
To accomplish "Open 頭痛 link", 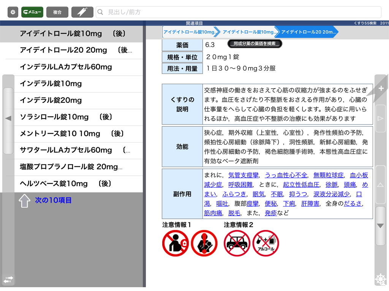I will pyautogui.click(x=350, y=185).
